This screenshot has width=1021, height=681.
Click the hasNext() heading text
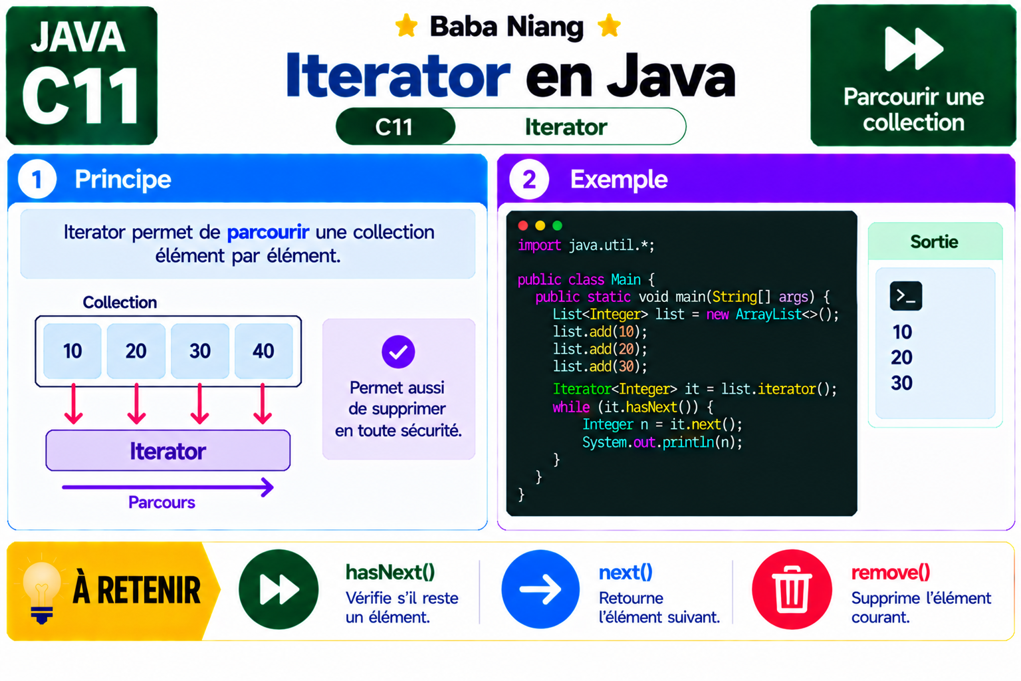coord(390,572)
